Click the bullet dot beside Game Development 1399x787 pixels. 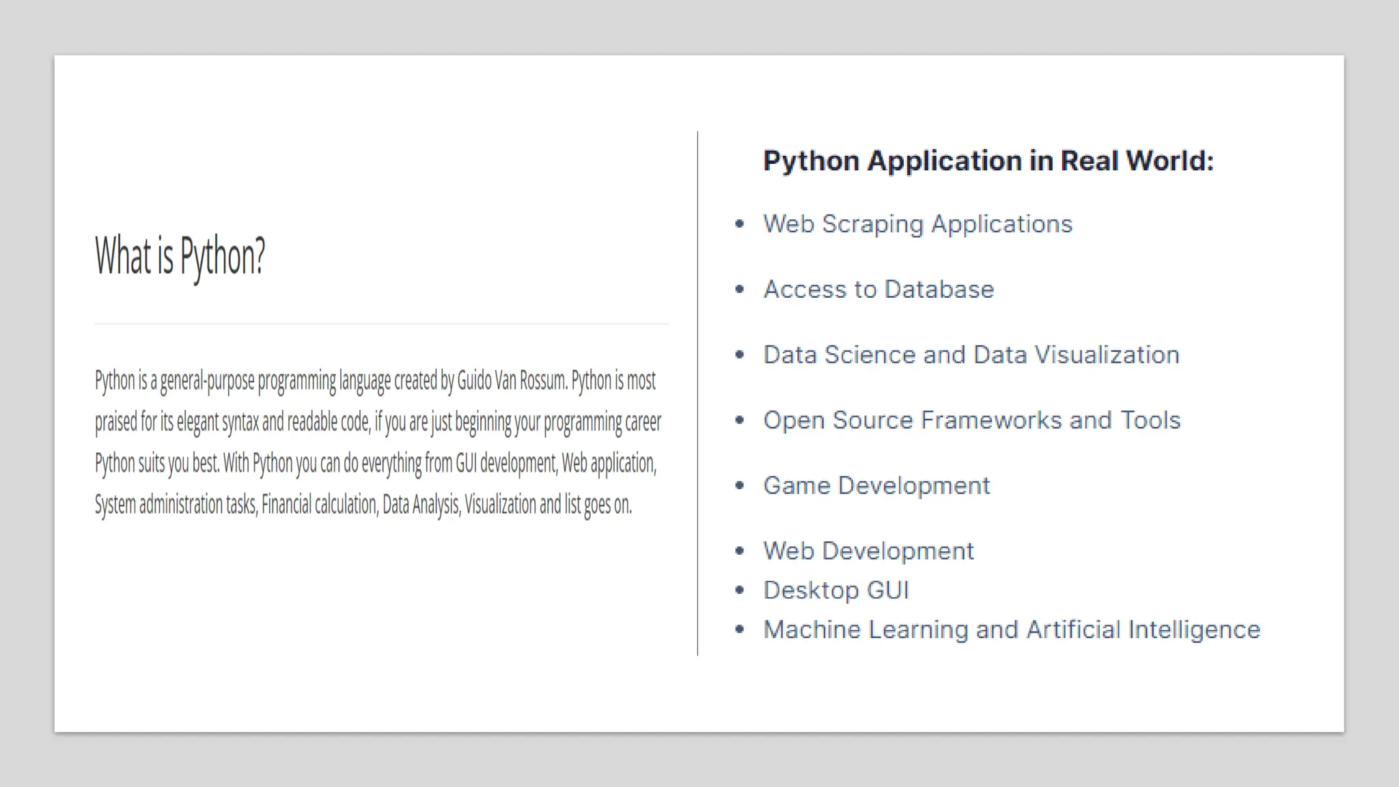point(739,486)
